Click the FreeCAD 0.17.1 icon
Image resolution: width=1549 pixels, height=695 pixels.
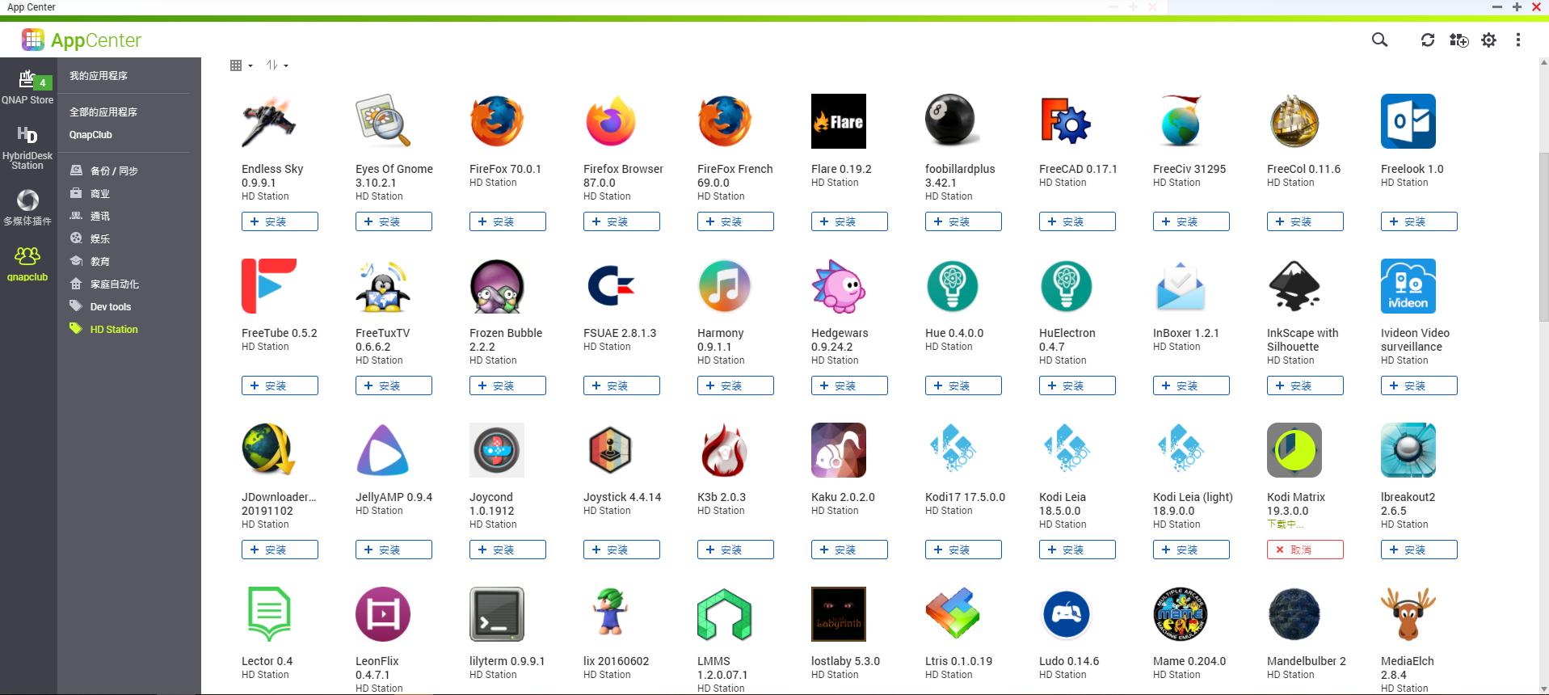(x=1067, y=121)
